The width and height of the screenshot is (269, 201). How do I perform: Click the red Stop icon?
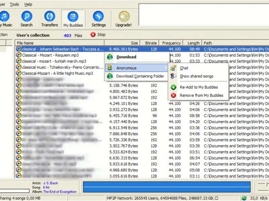click(x=93, y=35)
